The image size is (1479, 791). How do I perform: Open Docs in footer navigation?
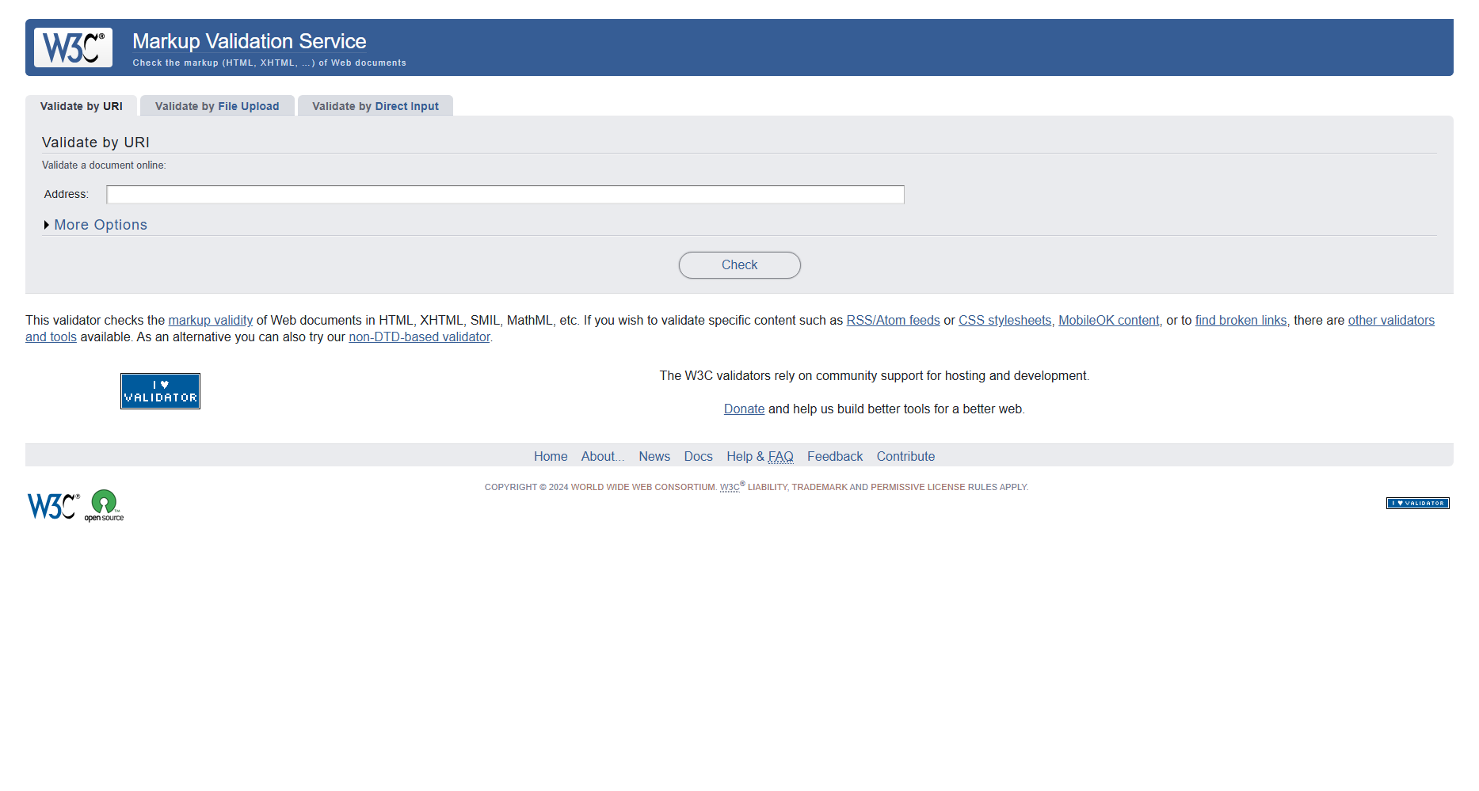coord(698,457)
